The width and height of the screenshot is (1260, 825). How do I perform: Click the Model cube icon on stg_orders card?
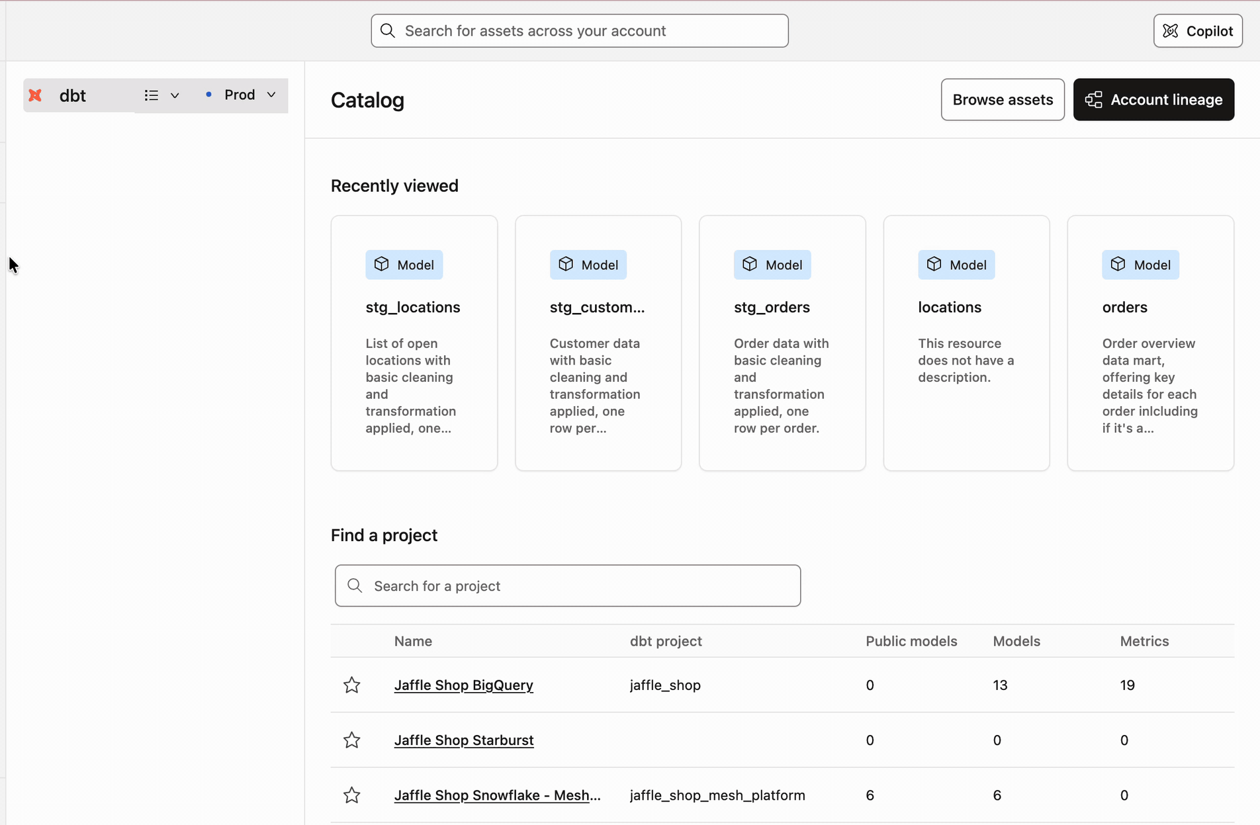coord(750,265)
